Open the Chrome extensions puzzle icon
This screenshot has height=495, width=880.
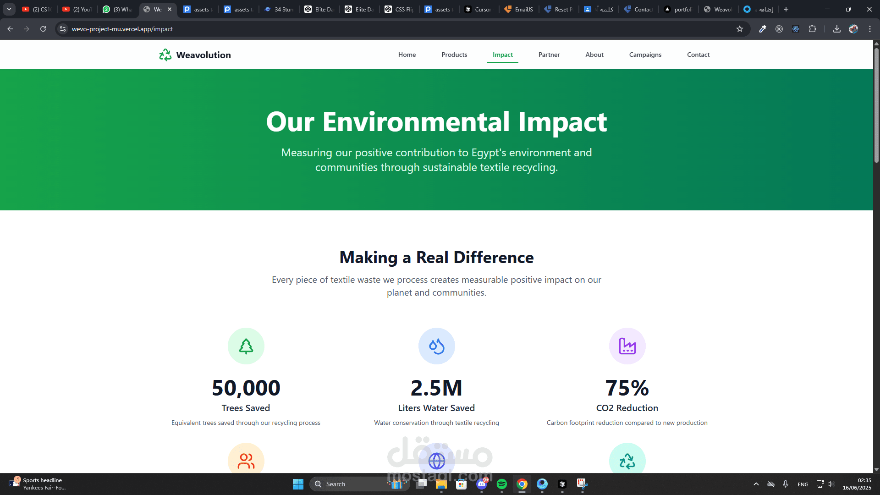[x=812, y=29]
